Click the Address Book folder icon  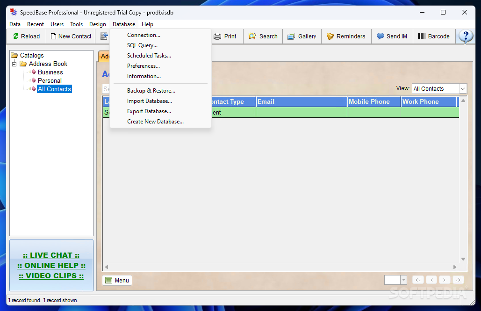pyautogui.click(x=23, y=64)
